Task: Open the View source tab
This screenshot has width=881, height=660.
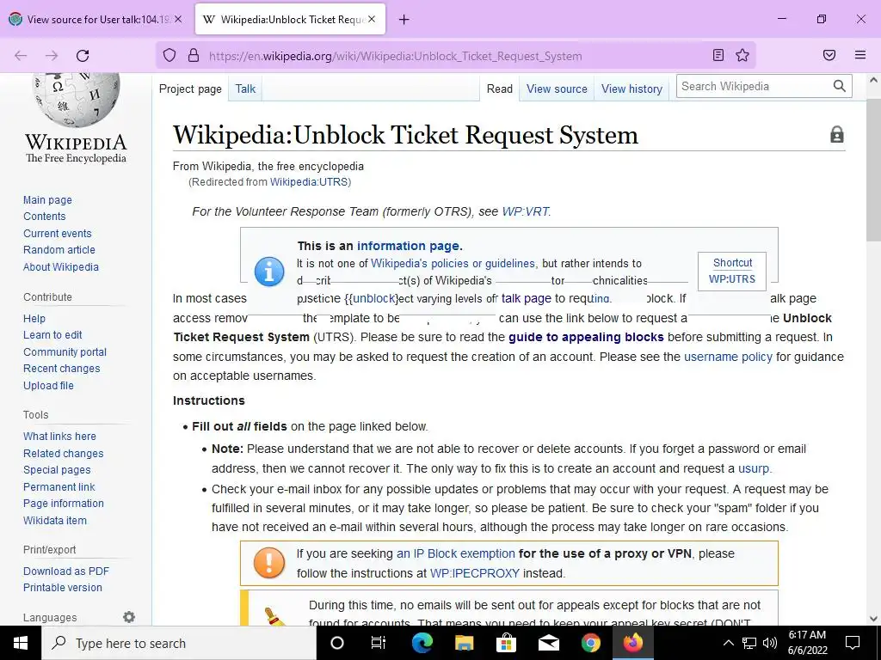Action: [x=557, y=89]
